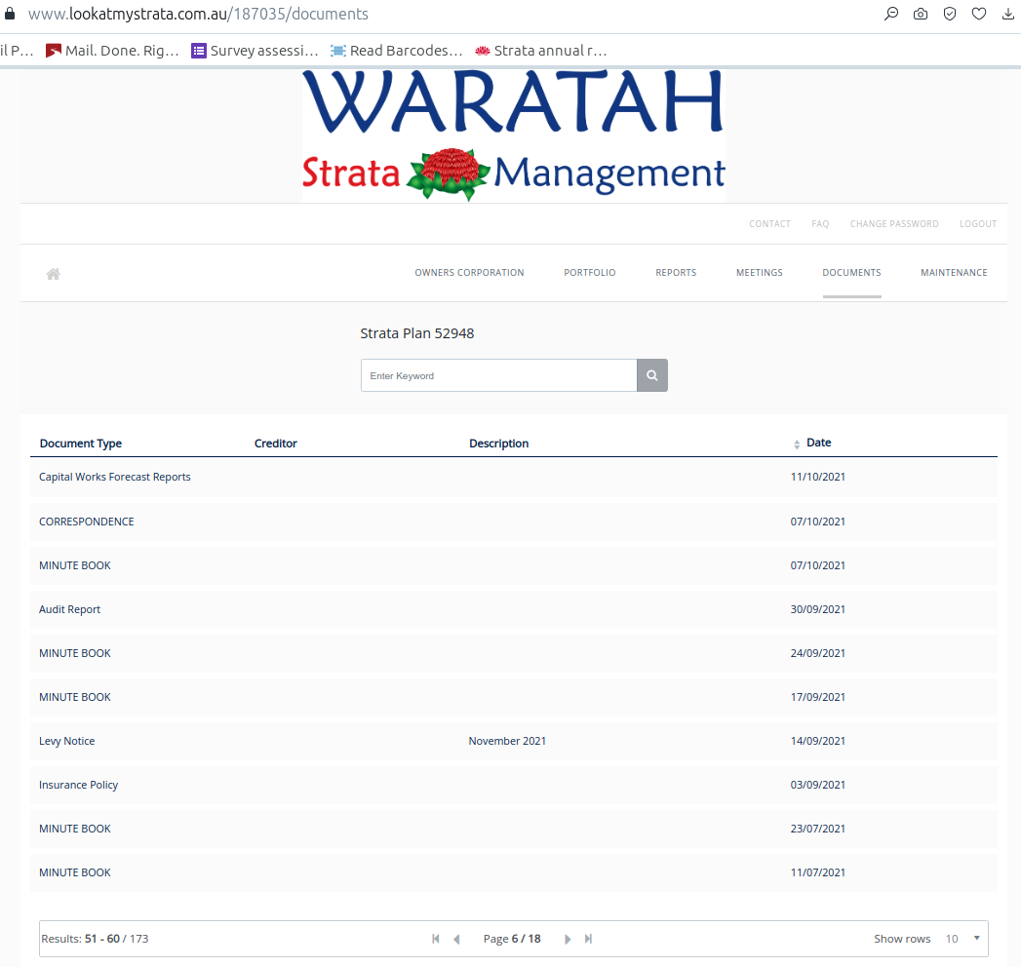Click the browser snapshot camera icon
1021x967 pixels.
click(921, 14)
